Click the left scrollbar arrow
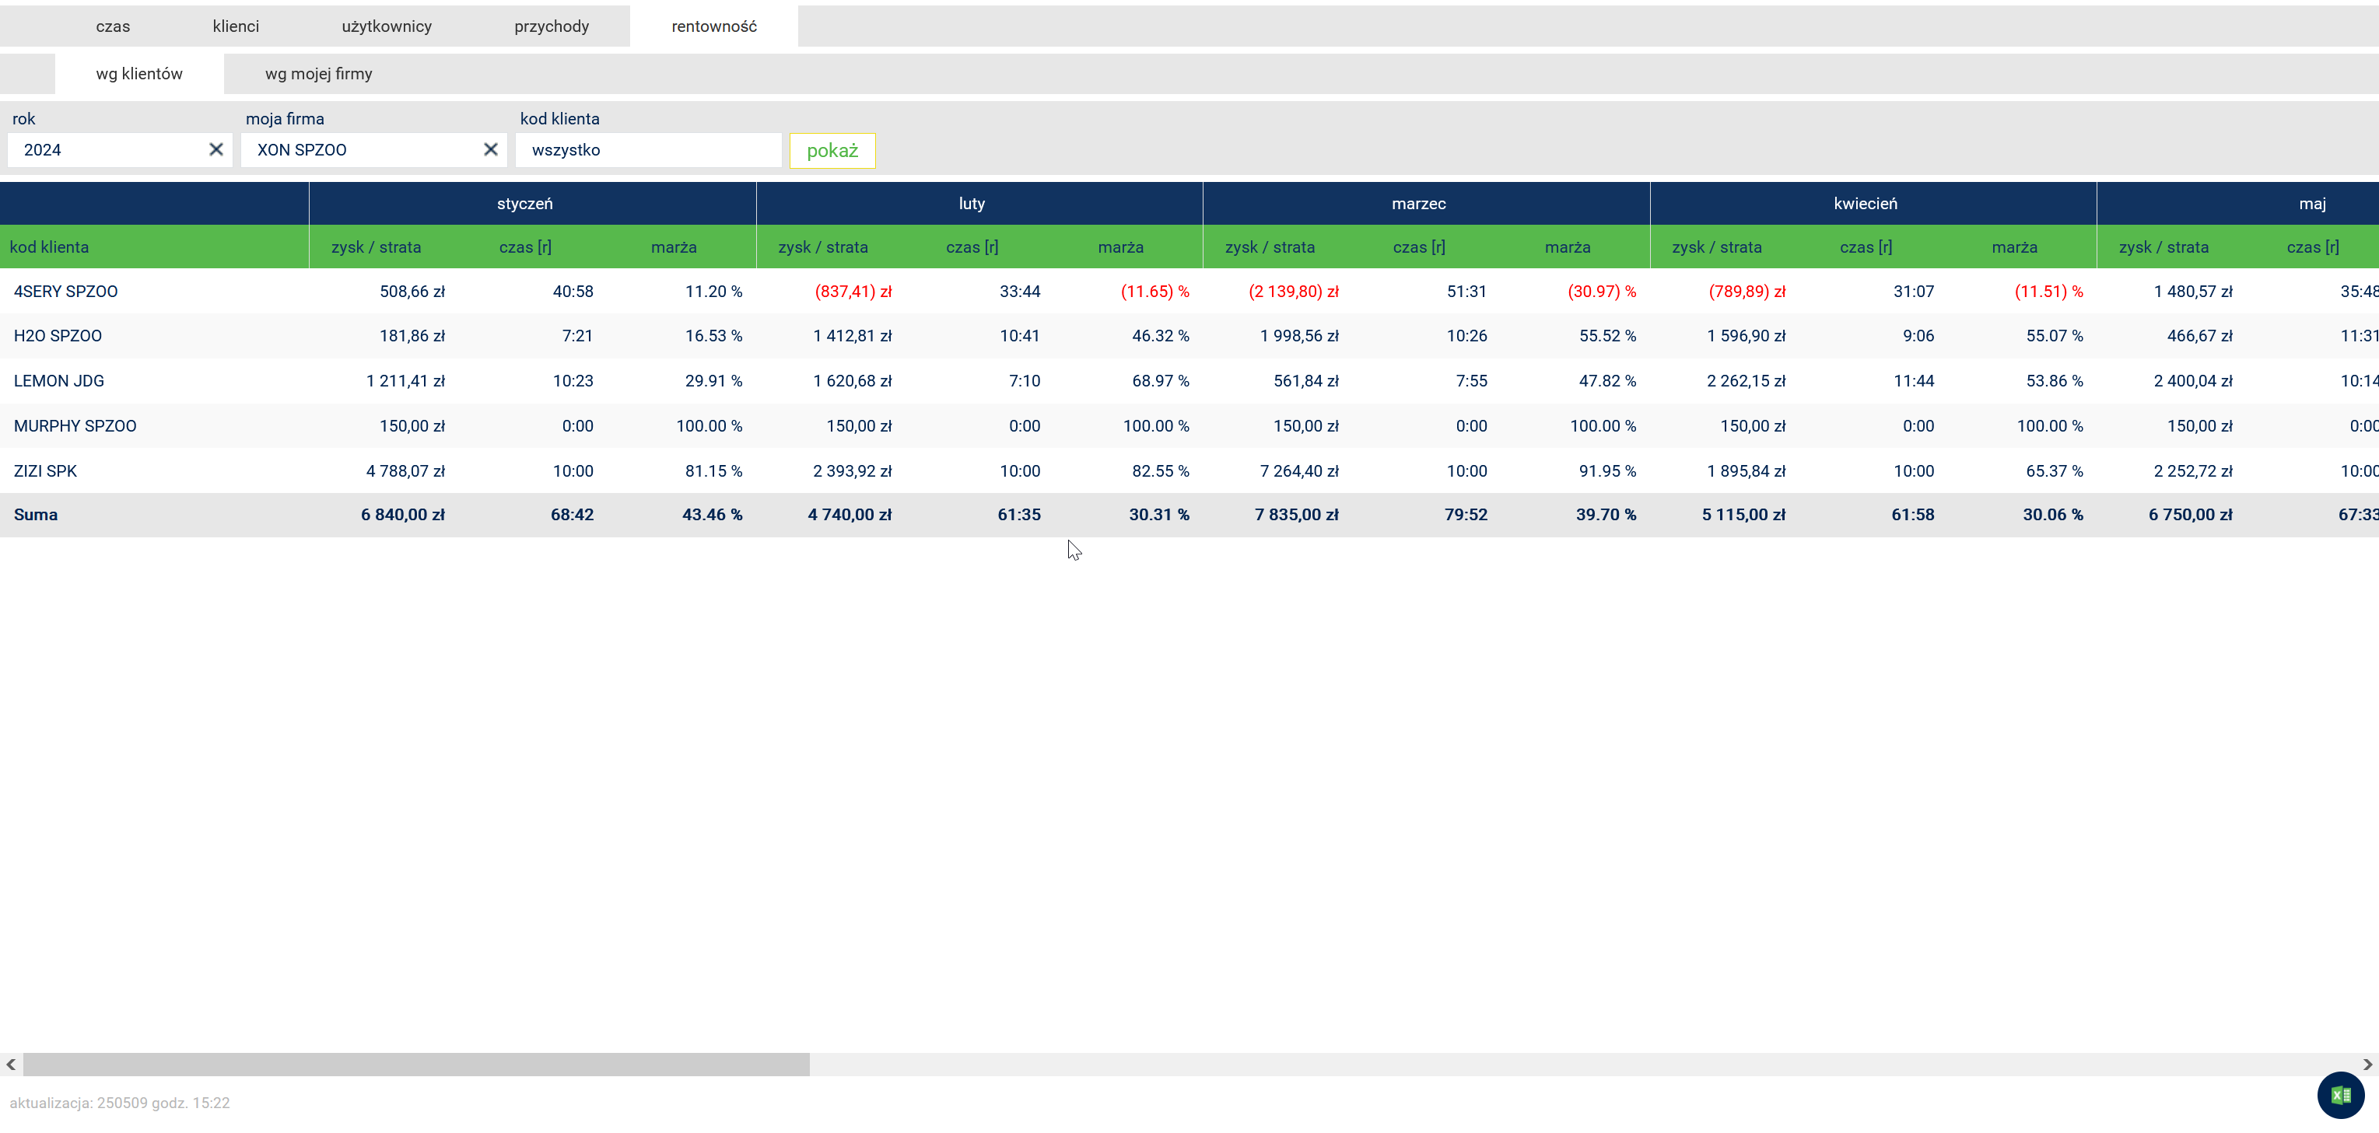Image resolution: width=2379 pixels, height=1133 pixels. pyautogui.click(x=10, y=1065)
